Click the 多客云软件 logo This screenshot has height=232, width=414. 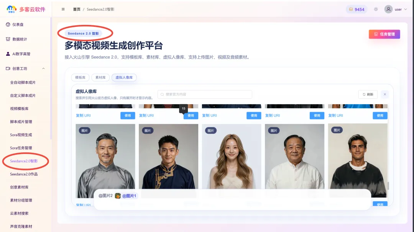[x=26, y=9]
